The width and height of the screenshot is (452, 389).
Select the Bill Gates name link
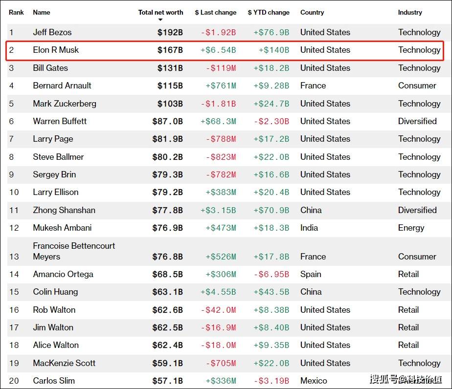50,68
